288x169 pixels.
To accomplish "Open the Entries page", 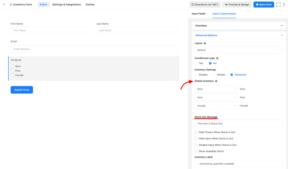I will [x=90, y=5].
